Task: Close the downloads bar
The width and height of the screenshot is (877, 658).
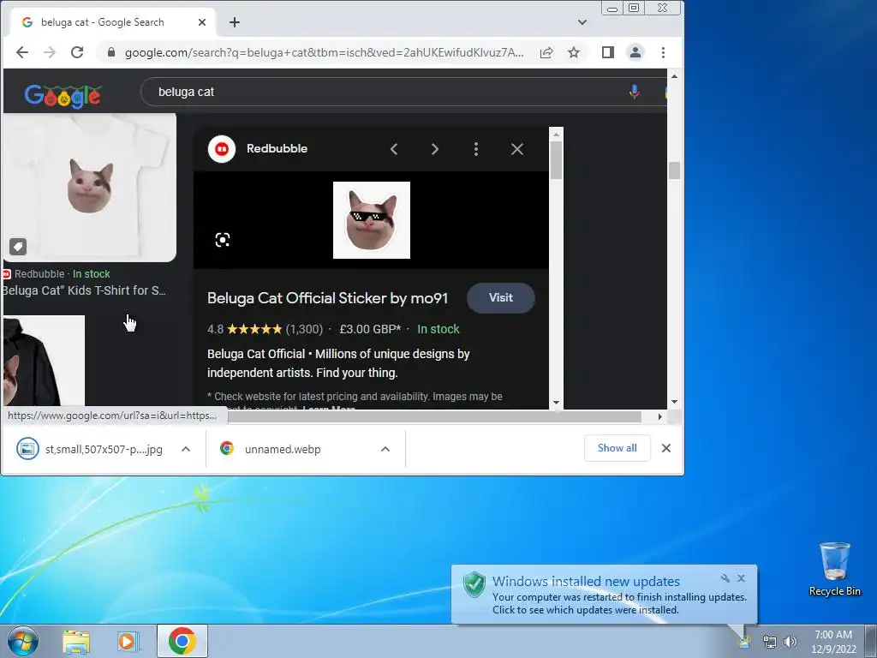Action: point(666,448)
